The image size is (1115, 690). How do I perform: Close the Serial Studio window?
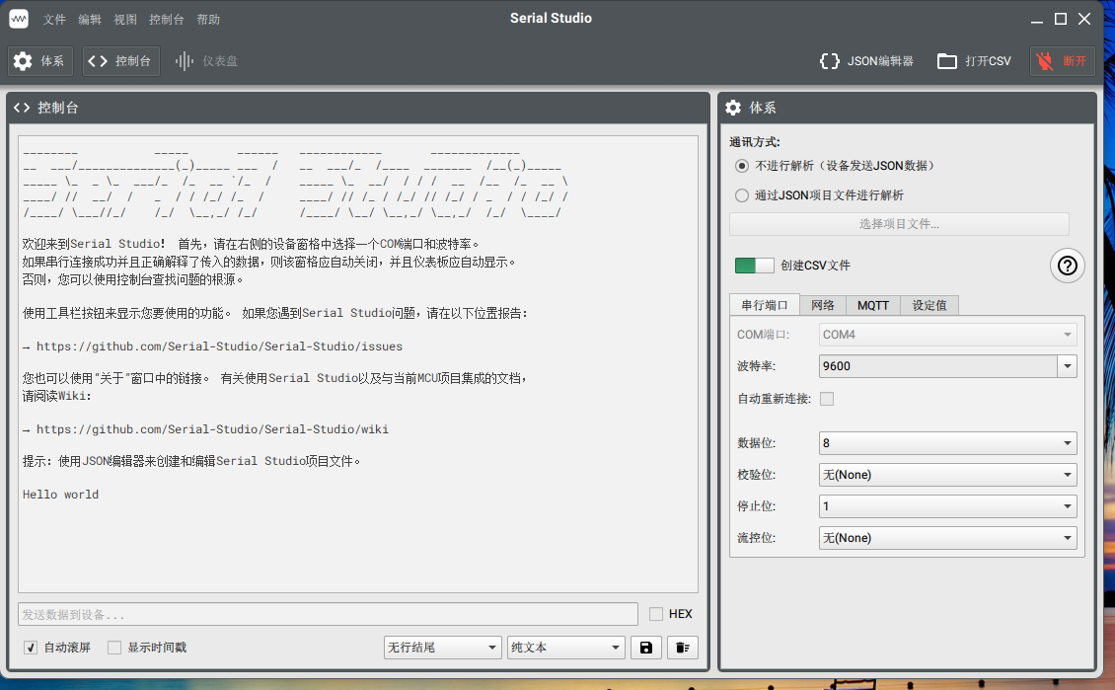click(1084, 19)
